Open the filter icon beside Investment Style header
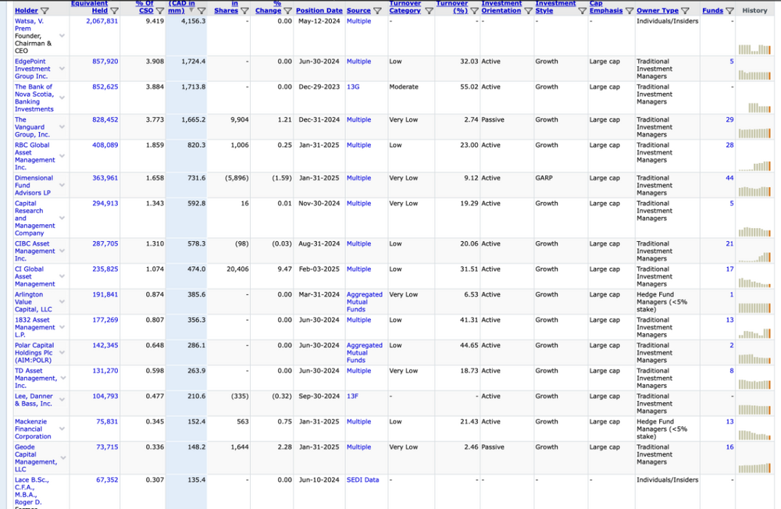Image resolution: width=781 pixels, height=509 pixels. [x=583, y=10]
